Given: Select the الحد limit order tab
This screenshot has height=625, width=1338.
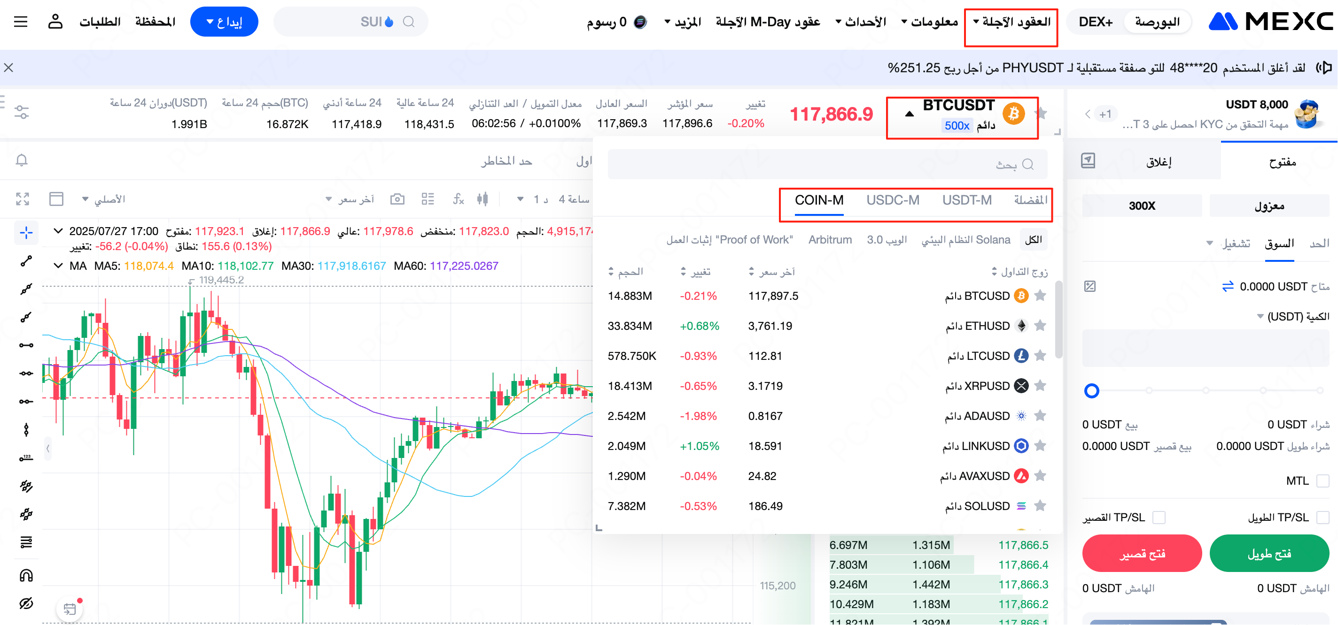Looking at the screenshot, I should click(x=1319, y=244).
